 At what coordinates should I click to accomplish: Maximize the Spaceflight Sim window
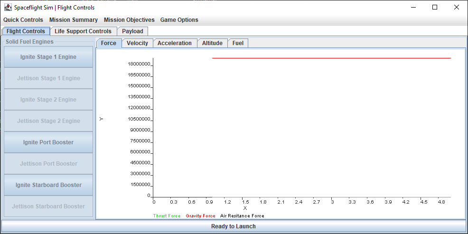435,8
